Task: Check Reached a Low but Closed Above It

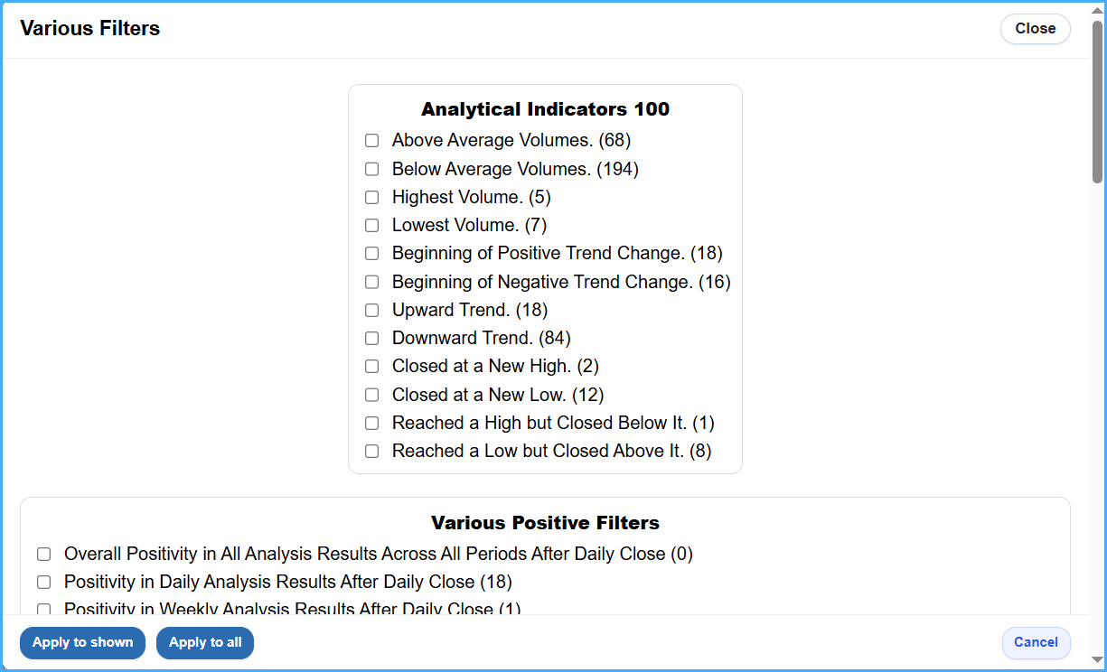Action: click(371, 451)
